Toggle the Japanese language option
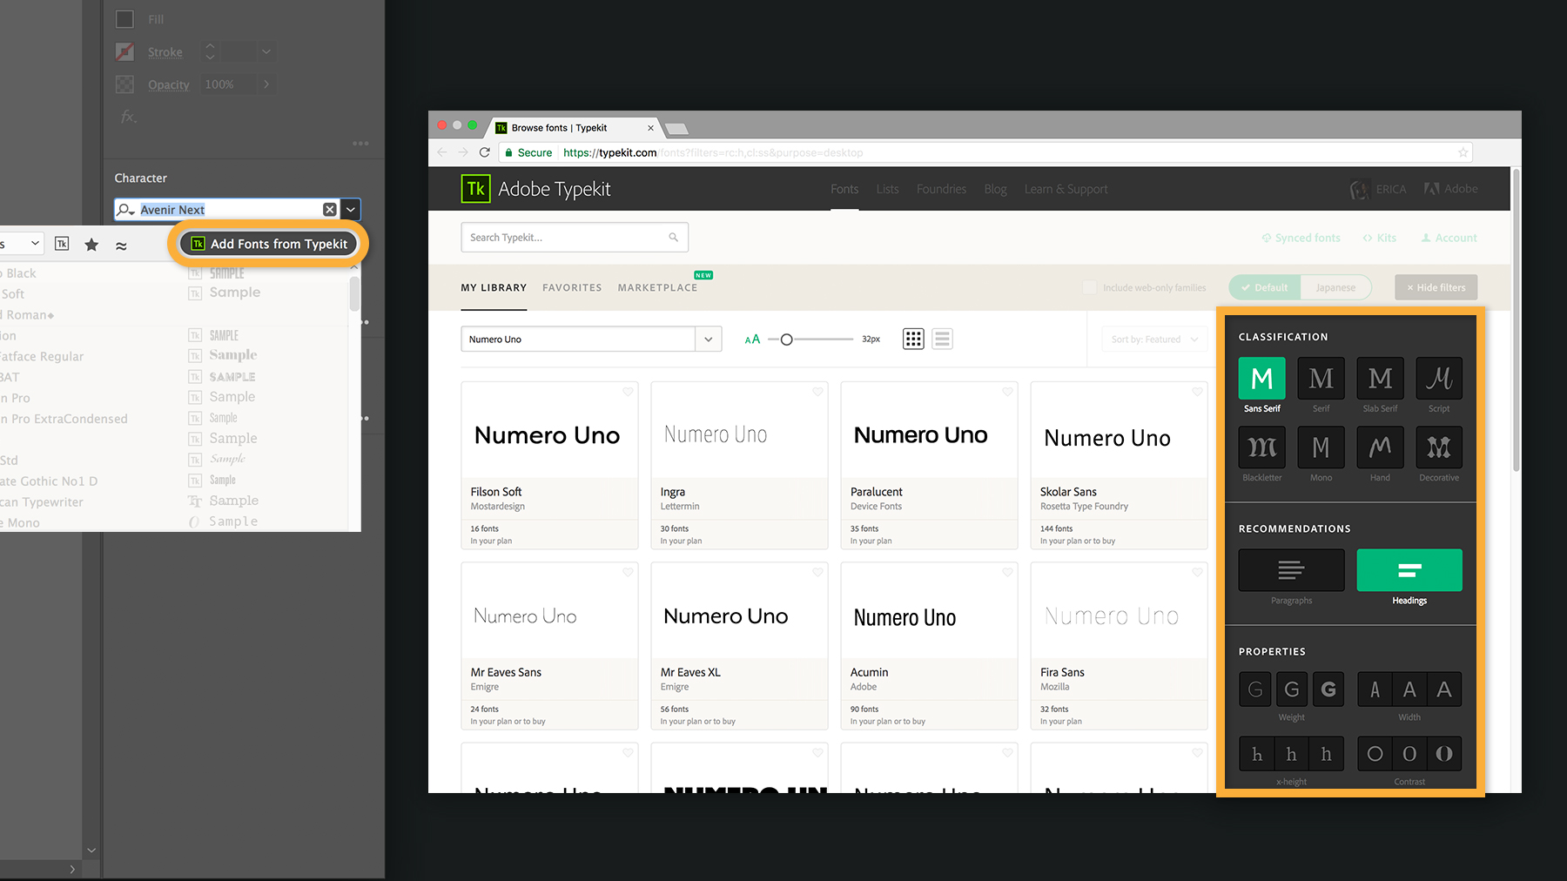The image size is (1567, 881). (x=1335, y=287)
